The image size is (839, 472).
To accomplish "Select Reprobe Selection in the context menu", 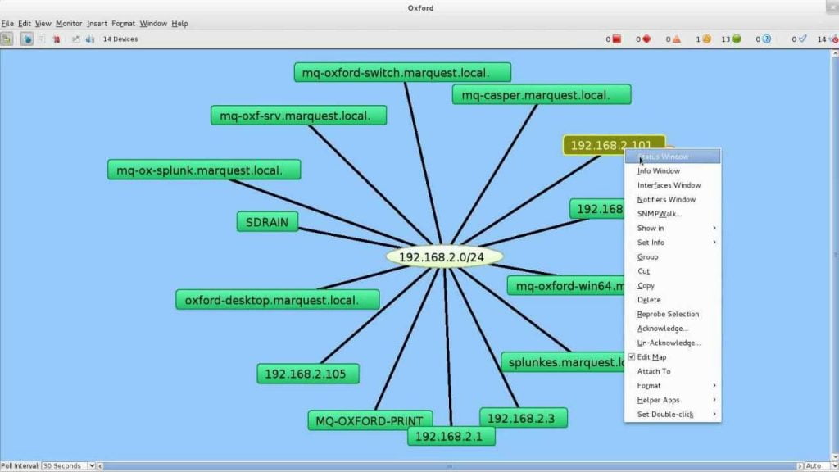I will pos(668,314).
